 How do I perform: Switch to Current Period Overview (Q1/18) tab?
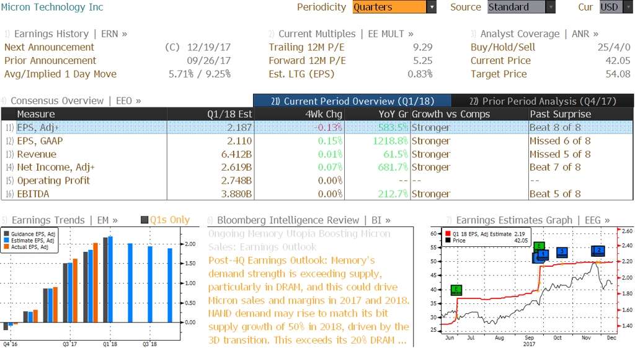coord(352,101)
